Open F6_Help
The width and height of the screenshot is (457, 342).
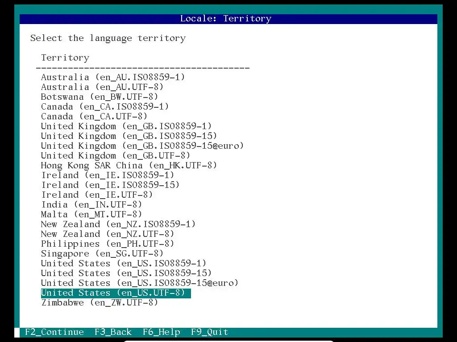pos(162,332)
